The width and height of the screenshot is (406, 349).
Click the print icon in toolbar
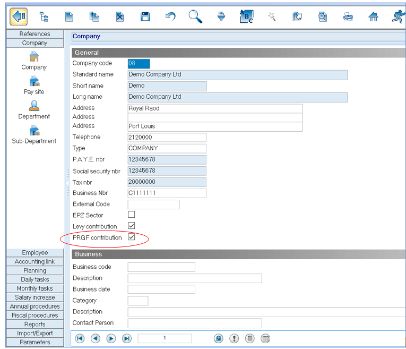point(348,16)
